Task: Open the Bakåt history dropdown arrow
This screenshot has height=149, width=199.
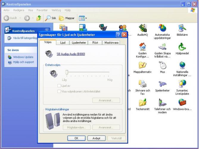Action: click(x=20, y=18)
